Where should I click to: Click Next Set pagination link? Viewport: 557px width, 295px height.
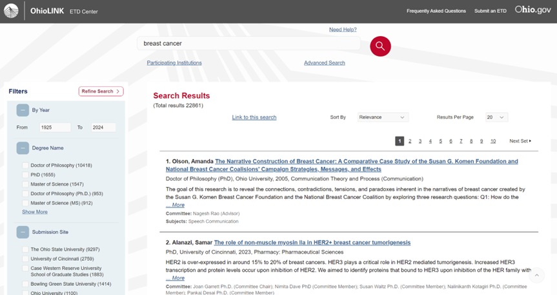[x=520, y=141]
